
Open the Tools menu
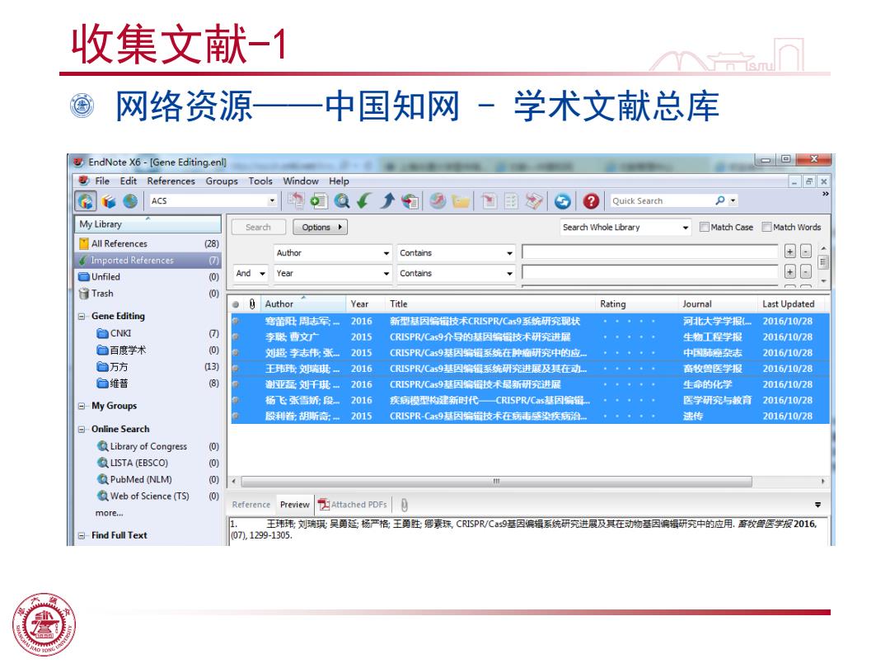click(x=260, y=181)
